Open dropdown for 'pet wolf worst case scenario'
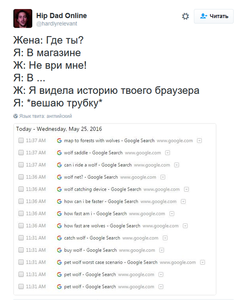The height and width of the screenshot is (300, 247). click(202, 263)
